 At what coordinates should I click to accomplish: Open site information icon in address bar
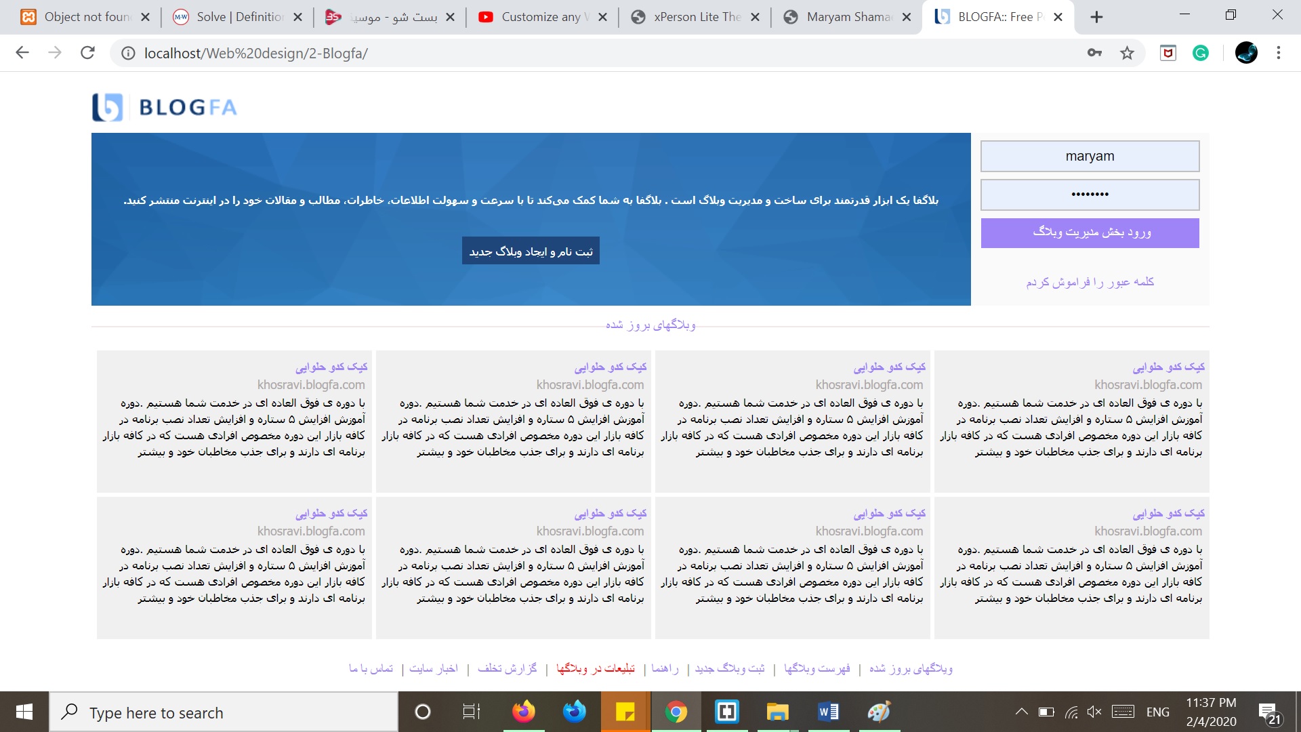point(128,53)
